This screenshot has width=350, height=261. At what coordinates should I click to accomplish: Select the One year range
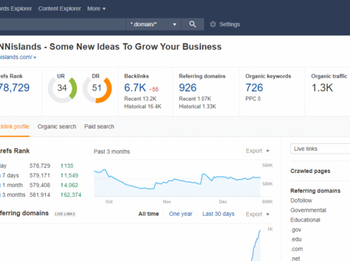pyautogui.click(x=180, y=214)
